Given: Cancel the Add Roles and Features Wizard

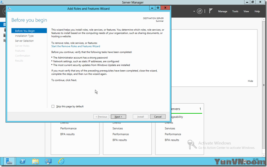Looking at the screenshot, I should [x=158, y=117].
